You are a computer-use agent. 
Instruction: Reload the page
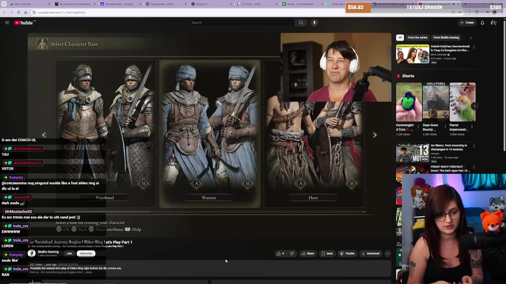pos(18,12)
